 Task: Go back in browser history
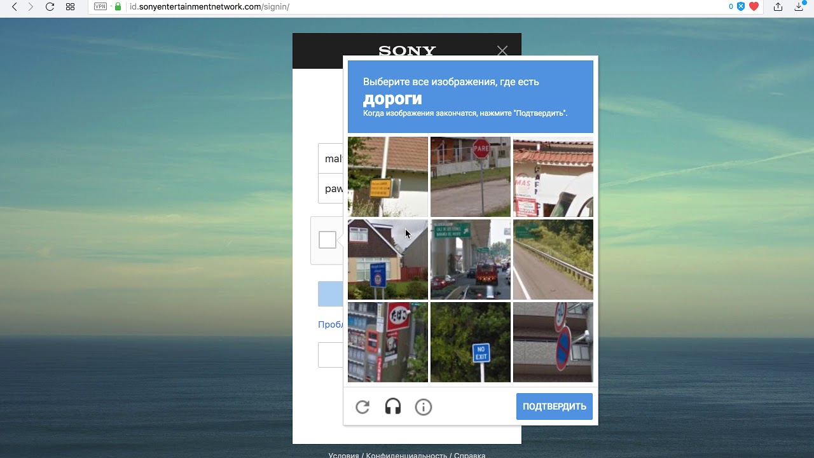[15, 7]
